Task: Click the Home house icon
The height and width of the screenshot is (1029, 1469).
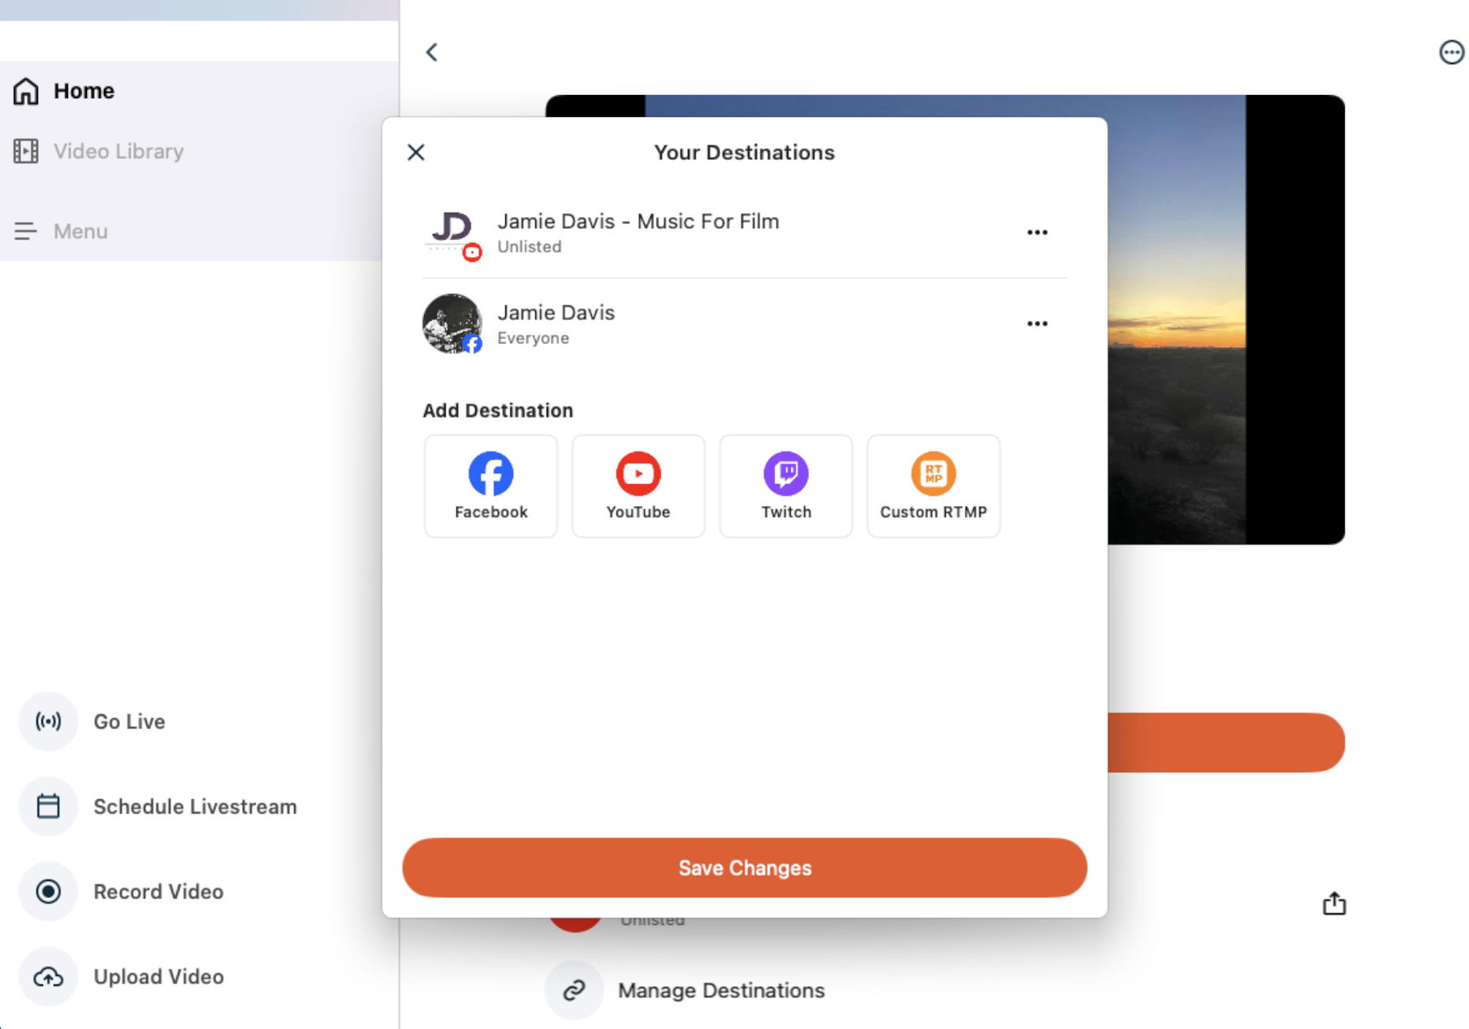Action: (x=26, y=91)
